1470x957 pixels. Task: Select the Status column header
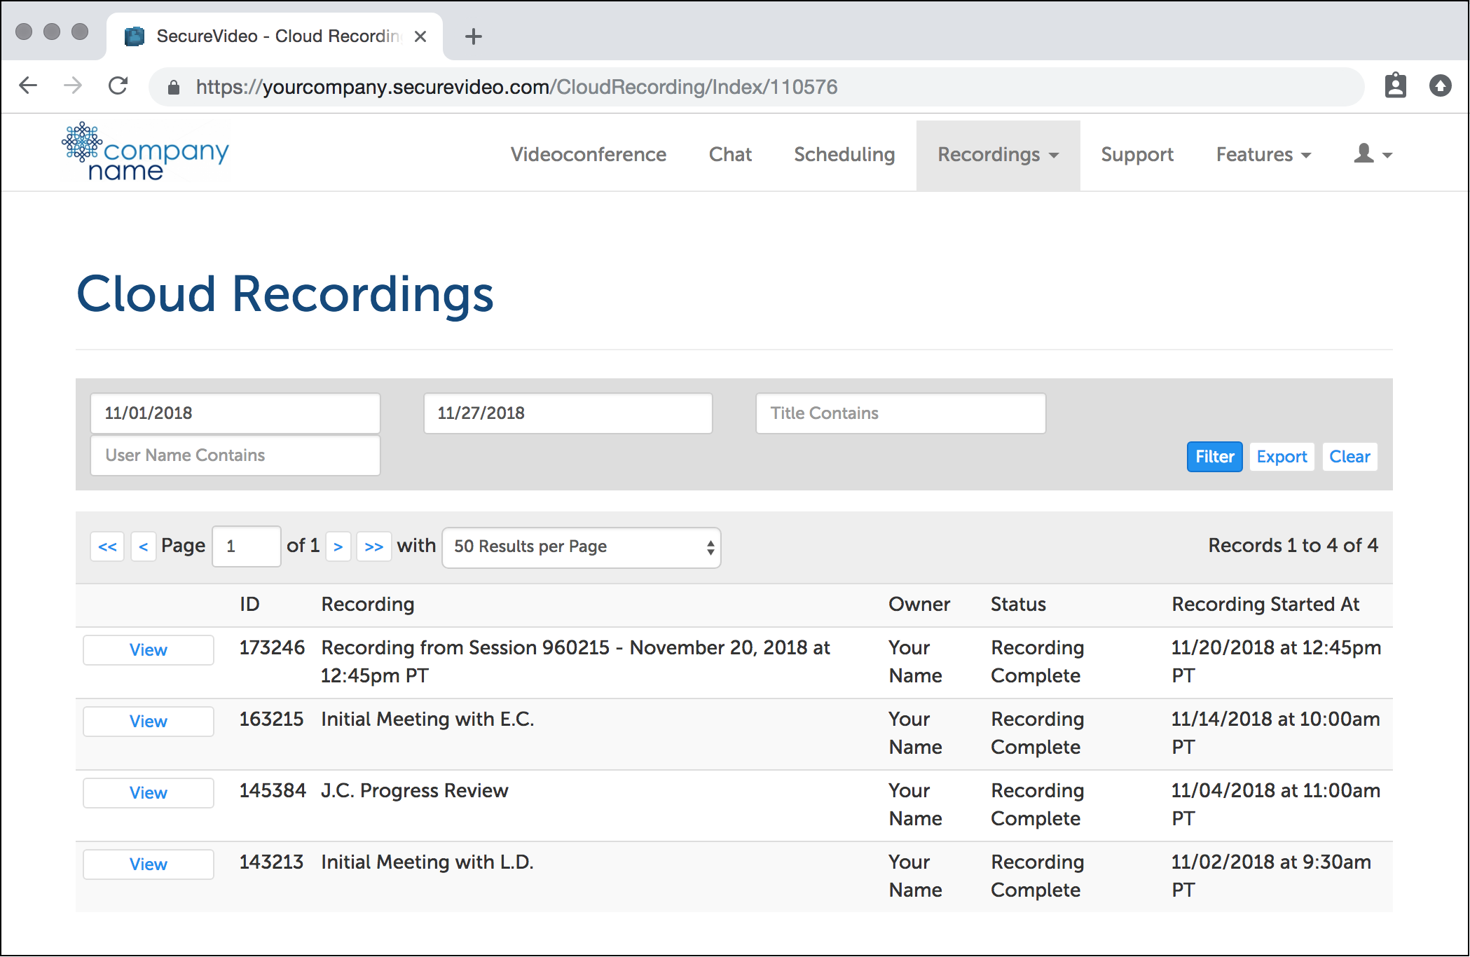click(1018, 604)
